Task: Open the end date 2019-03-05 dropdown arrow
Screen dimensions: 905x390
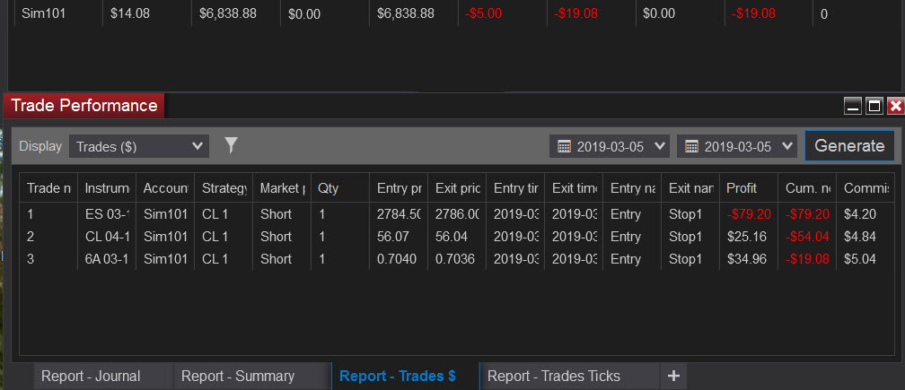Action: (x=787, y=146)
